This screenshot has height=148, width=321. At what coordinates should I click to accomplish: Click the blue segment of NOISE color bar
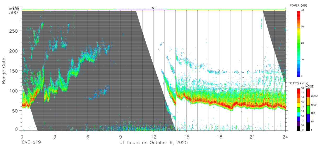coord(308,118)
